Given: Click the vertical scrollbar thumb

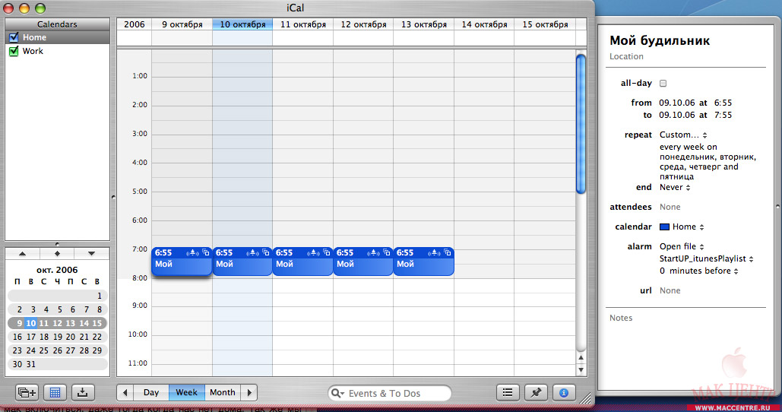Looking at the screenshot, I should tap(581, 124).
